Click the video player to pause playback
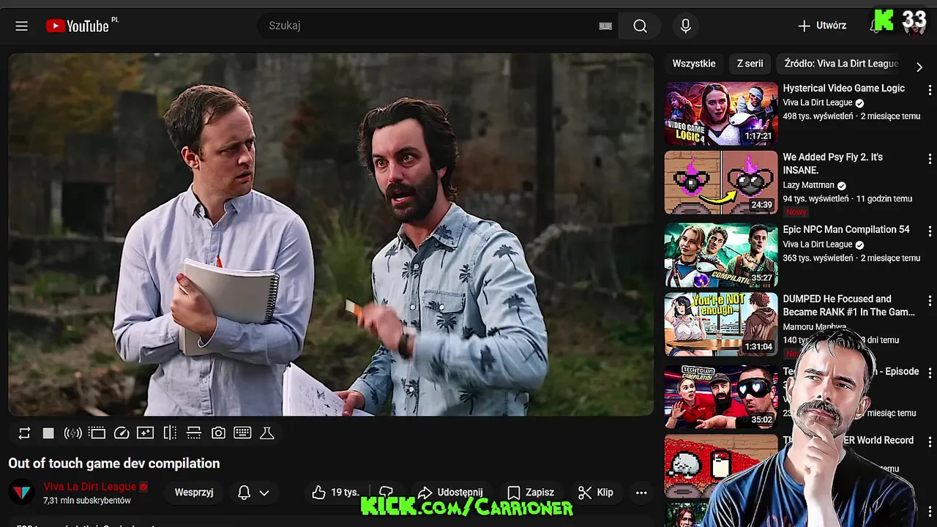 (331, 234)
